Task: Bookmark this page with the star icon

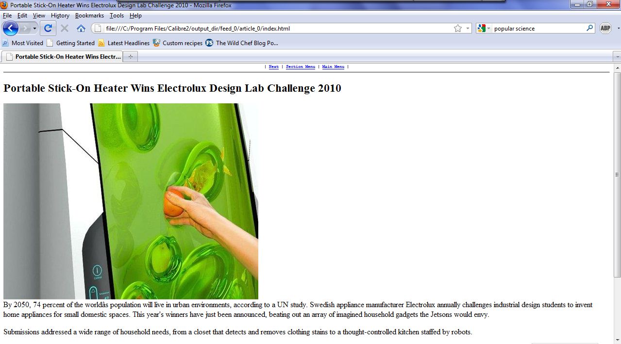Action: [x=458, y=28]
